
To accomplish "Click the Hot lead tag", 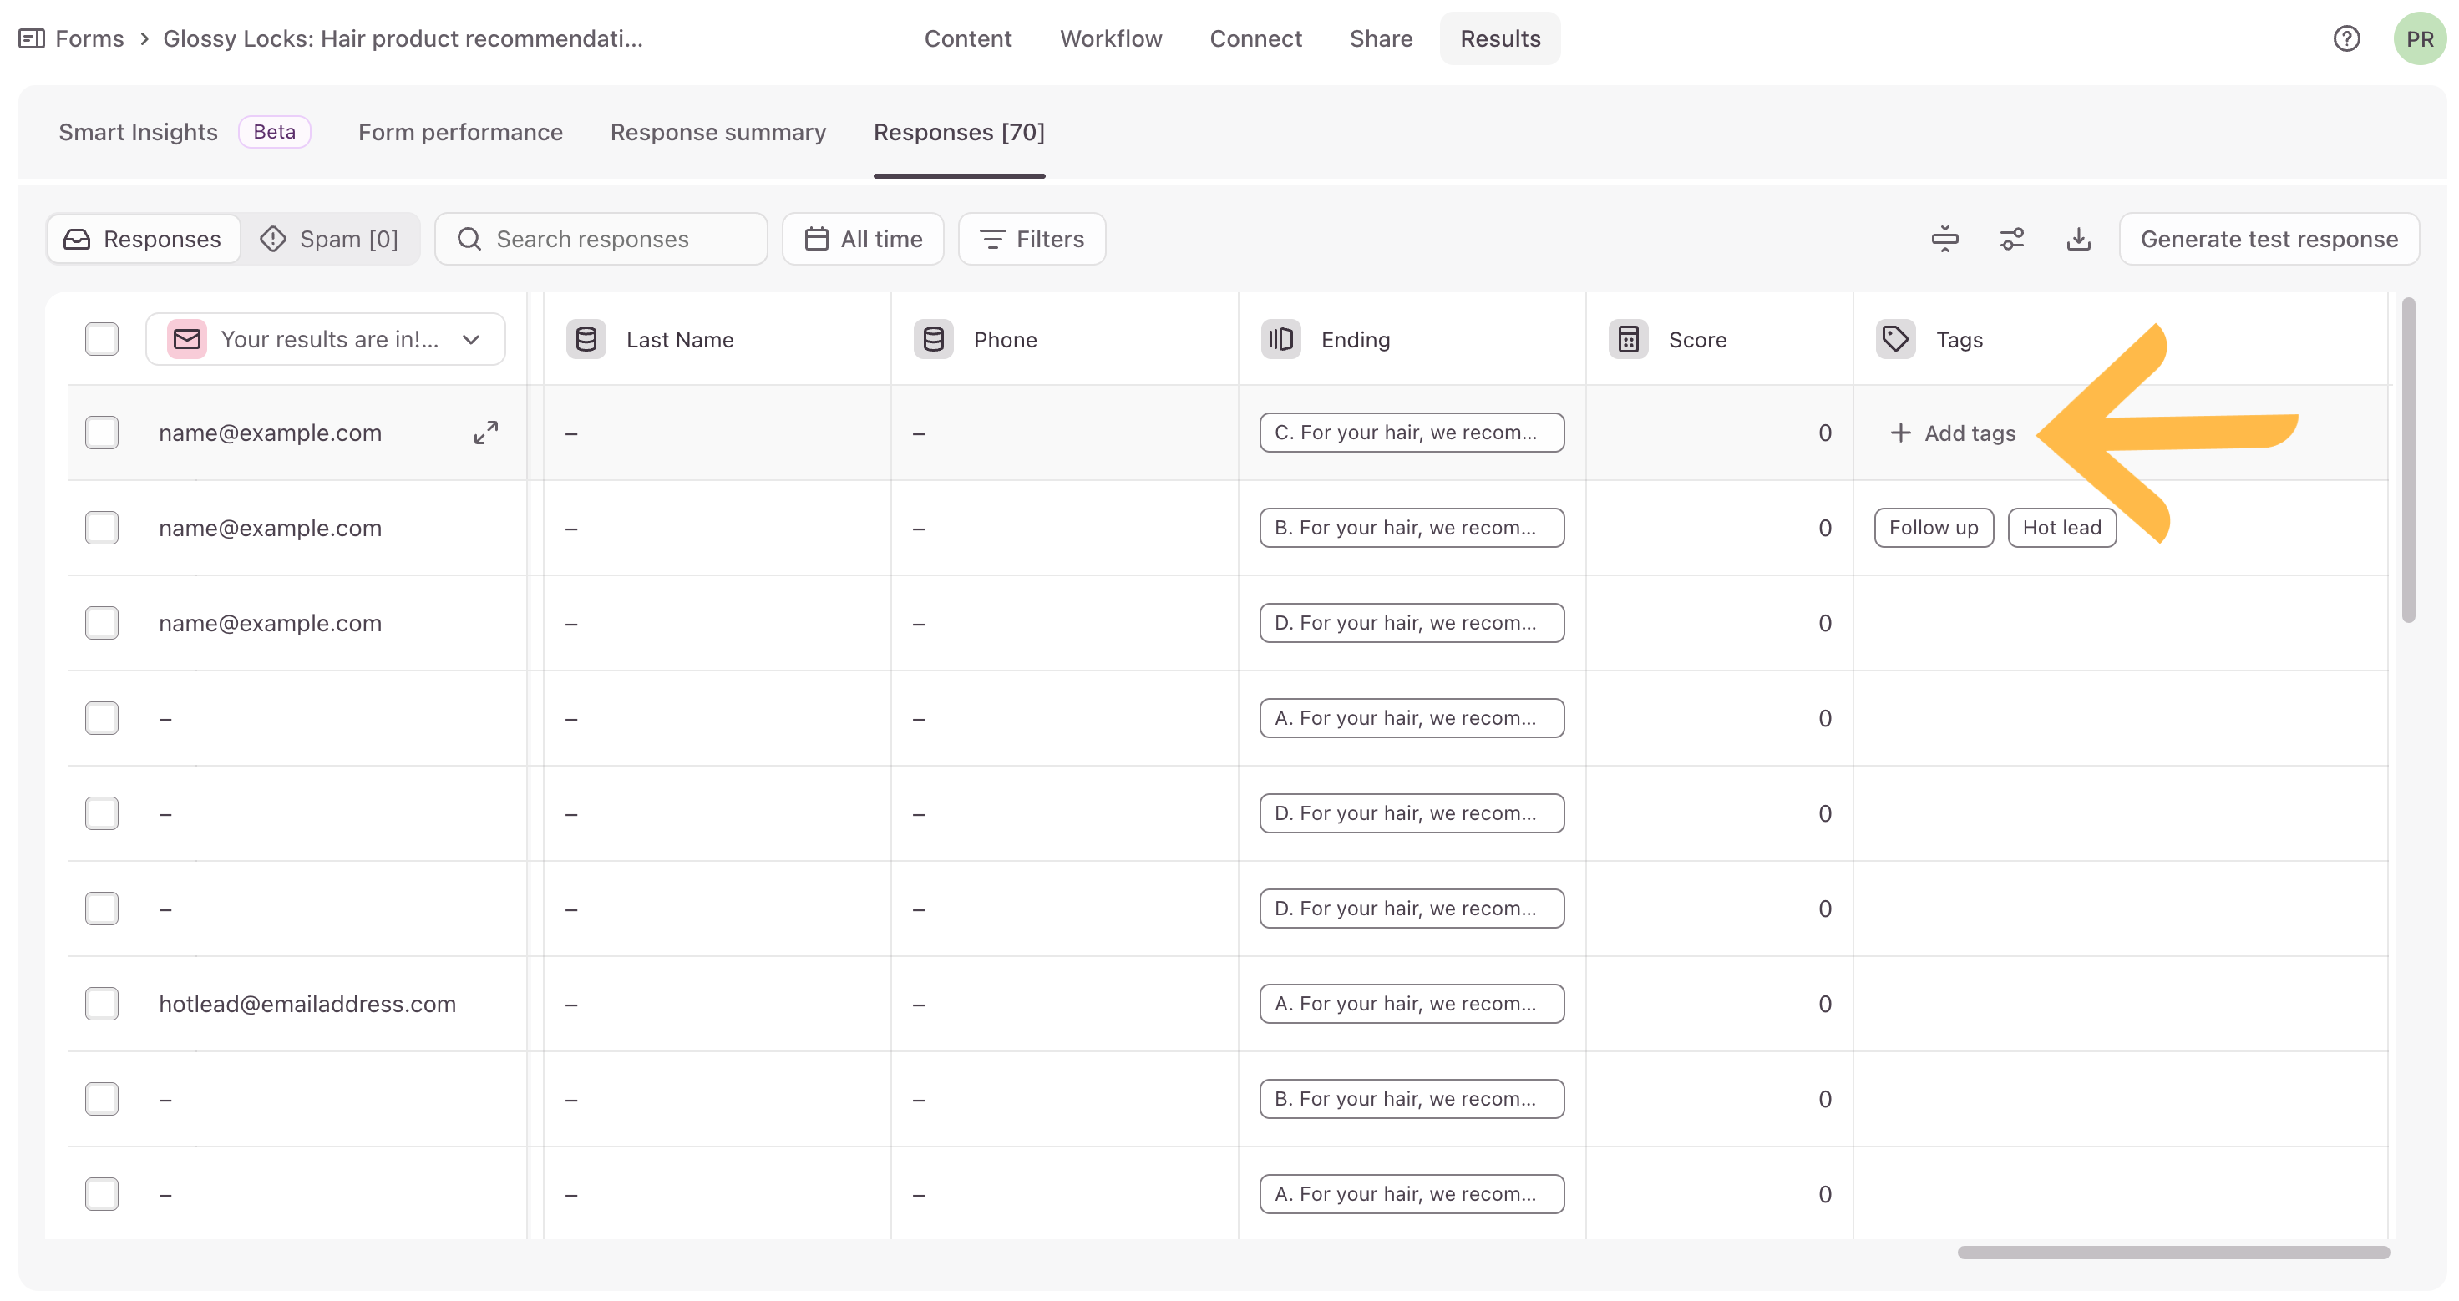I will click(x=2061, y=528).
